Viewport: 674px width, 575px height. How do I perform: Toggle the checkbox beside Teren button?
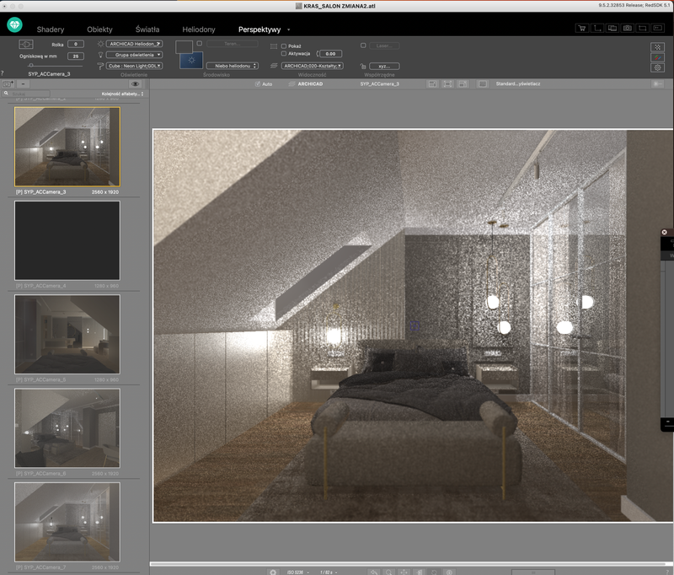200,44
